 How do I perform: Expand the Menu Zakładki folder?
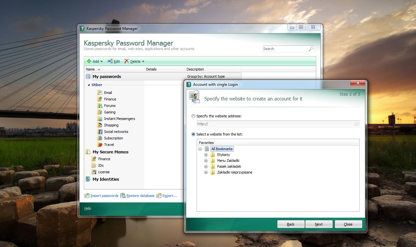206,161
